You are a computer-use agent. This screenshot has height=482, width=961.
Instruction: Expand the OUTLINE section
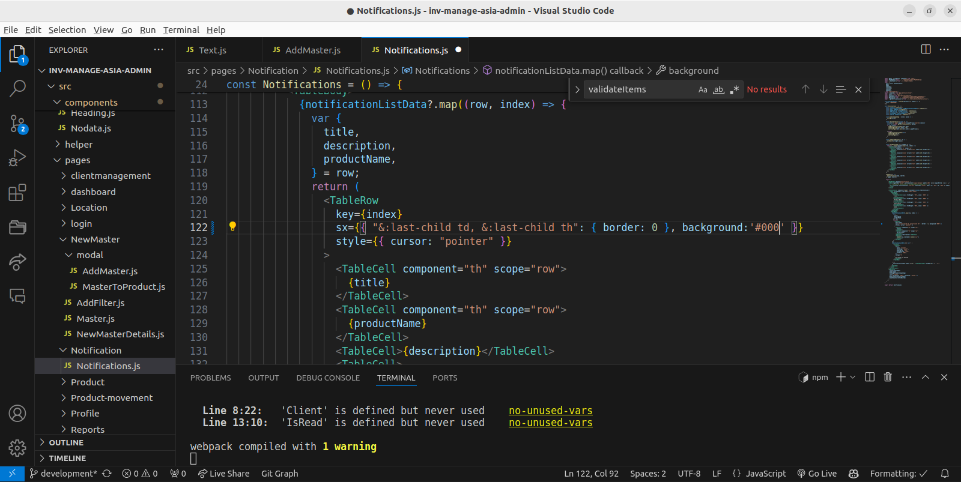click(x=66, y=442)
